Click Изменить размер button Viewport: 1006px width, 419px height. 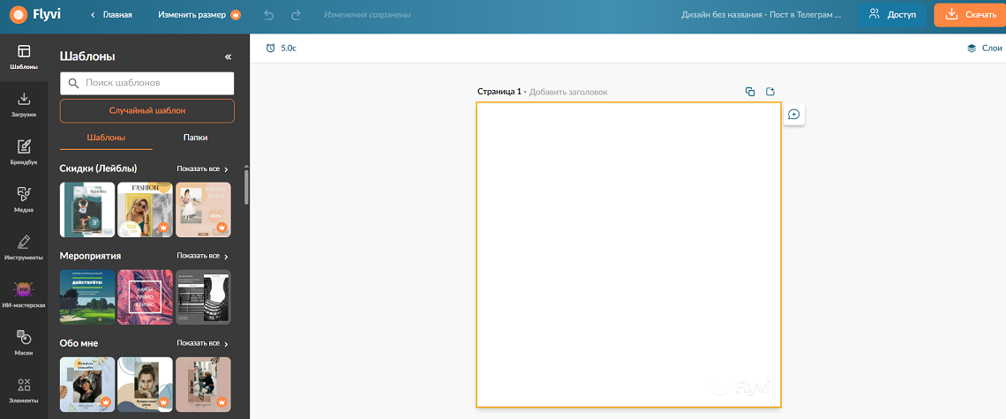[199, 14]
